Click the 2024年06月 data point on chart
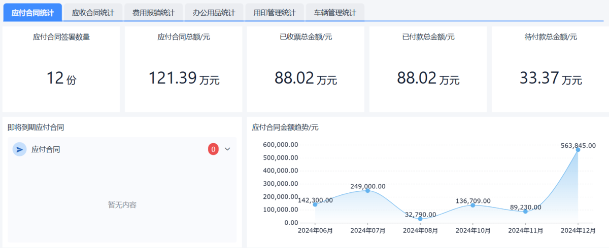Image resolution: width=609 pixels, height=248 pixels. click(315, 204)
